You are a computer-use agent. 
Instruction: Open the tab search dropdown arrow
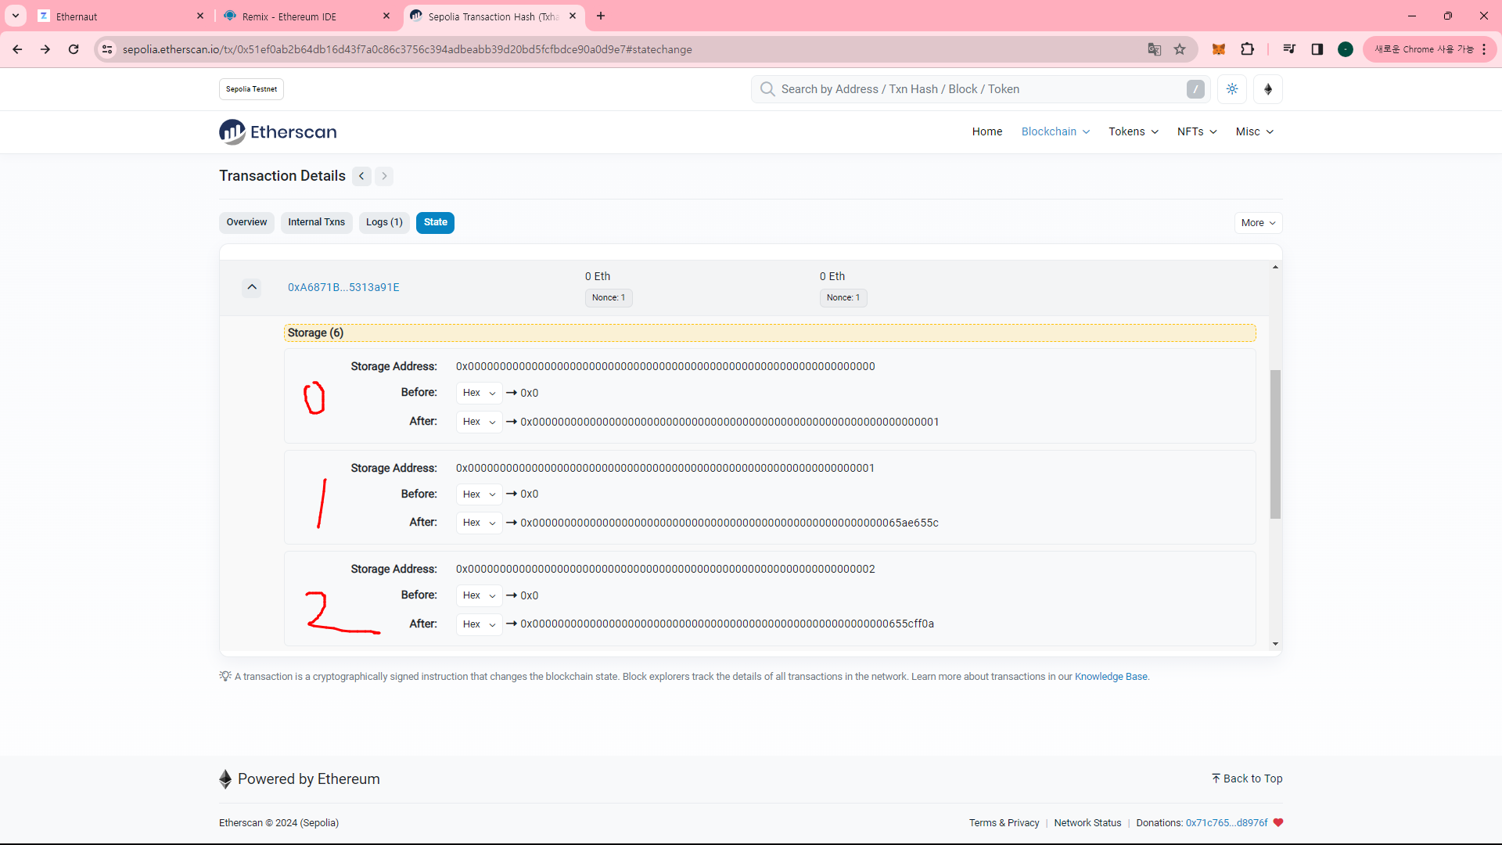[x=16, y=16]
